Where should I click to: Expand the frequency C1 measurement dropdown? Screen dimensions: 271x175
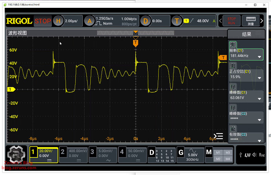pyautogui.click(x=259, y=57)
